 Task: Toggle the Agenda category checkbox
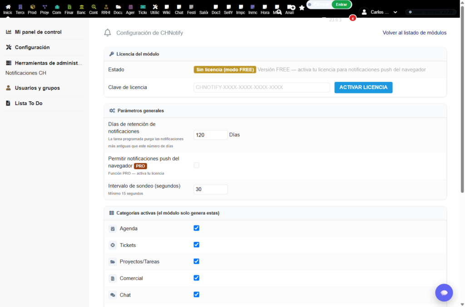196,228
